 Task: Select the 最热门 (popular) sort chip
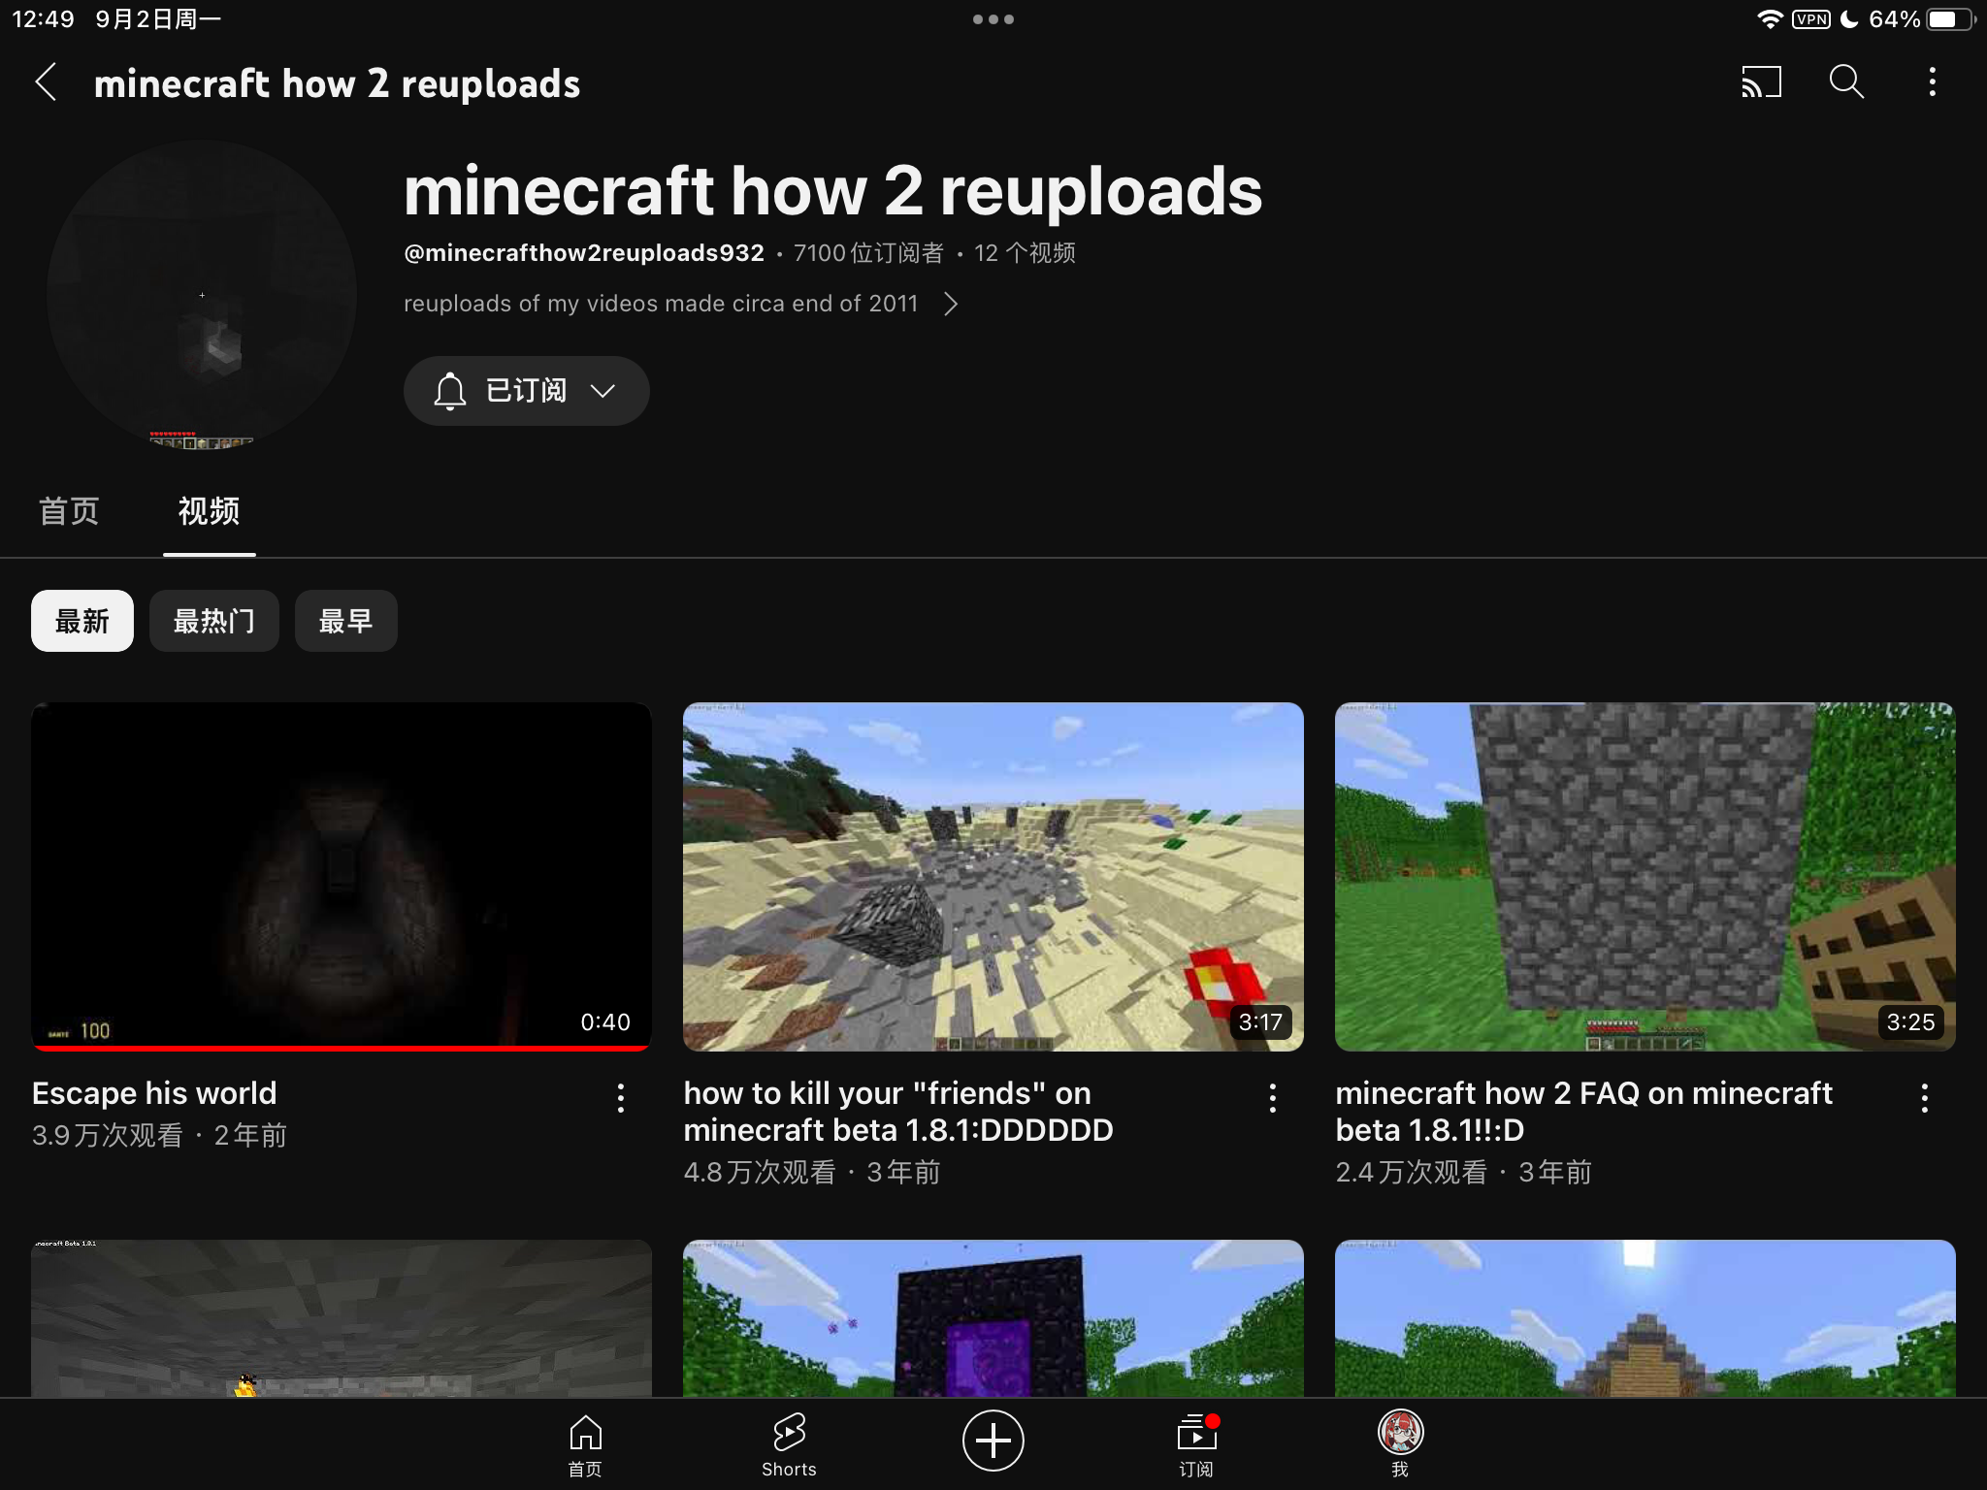pos(213,621)
